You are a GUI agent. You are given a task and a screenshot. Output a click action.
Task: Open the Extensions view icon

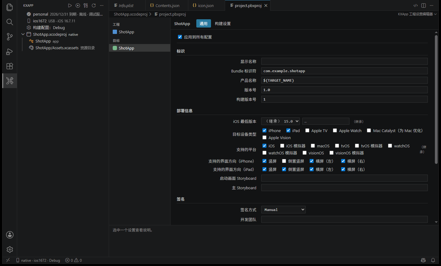click(x=9, y=66)
